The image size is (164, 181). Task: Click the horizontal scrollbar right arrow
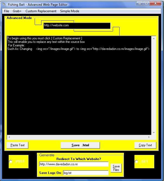[x=149, y=137]
